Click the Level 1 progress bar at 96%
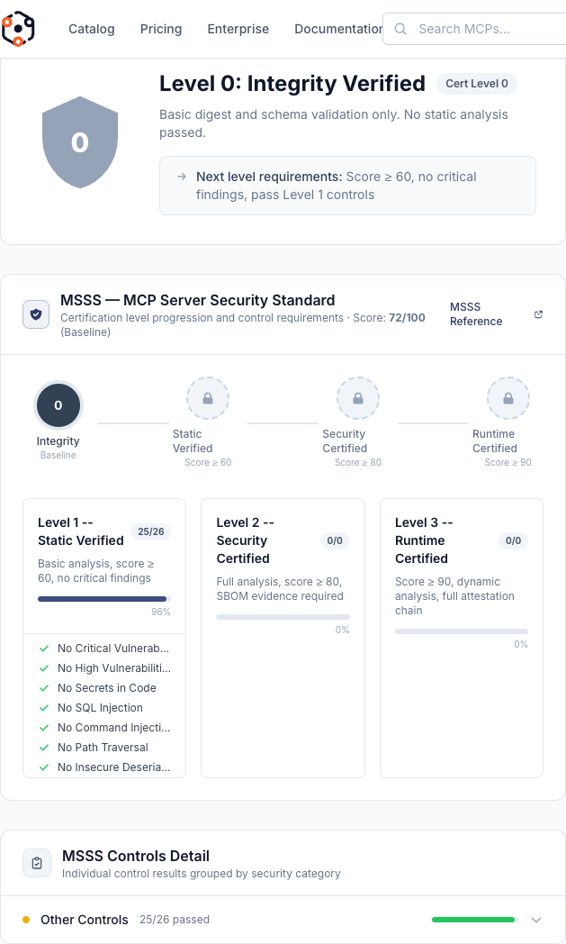This screenshot has width=566, height=944. click(x=103, y=598)
